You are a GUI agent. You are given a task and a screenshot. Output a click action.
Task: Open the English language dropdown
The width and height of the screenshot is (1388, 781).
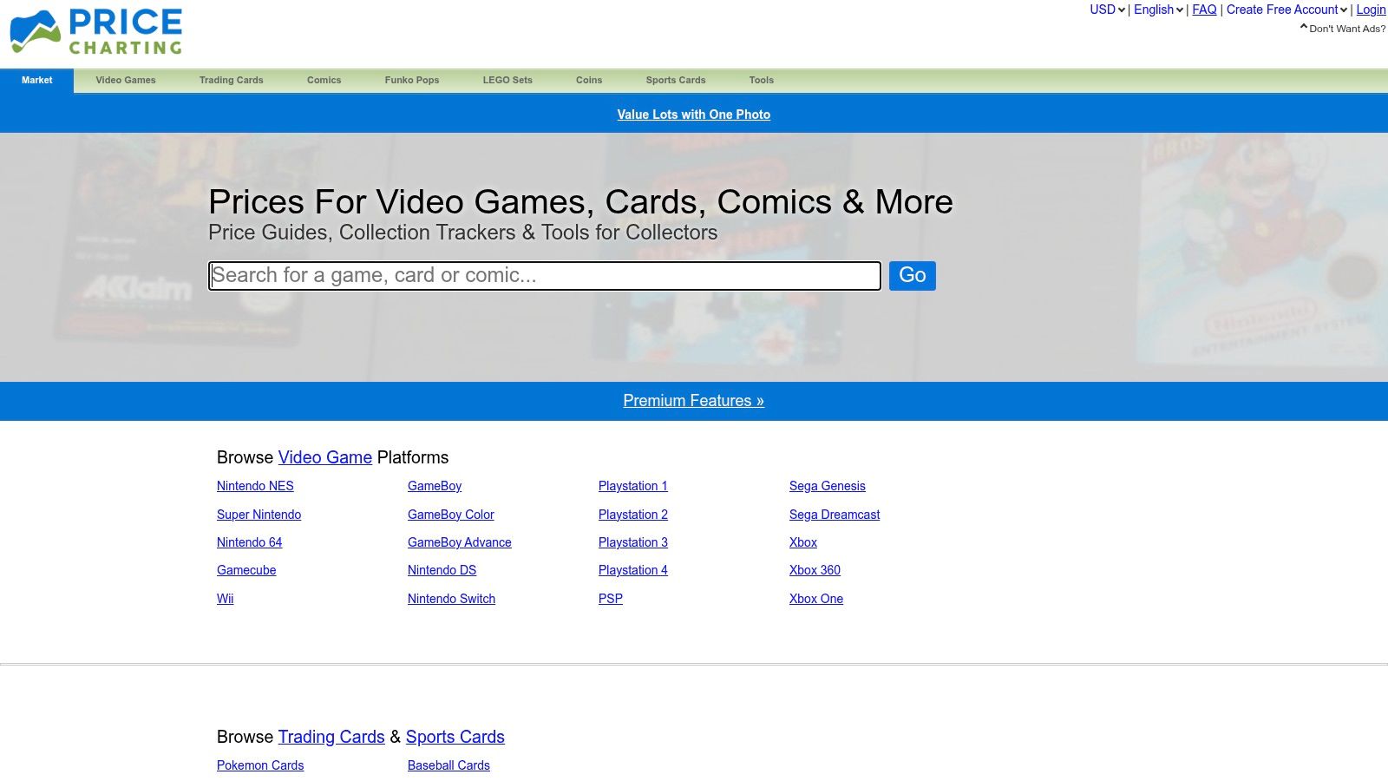point(1158,10)
